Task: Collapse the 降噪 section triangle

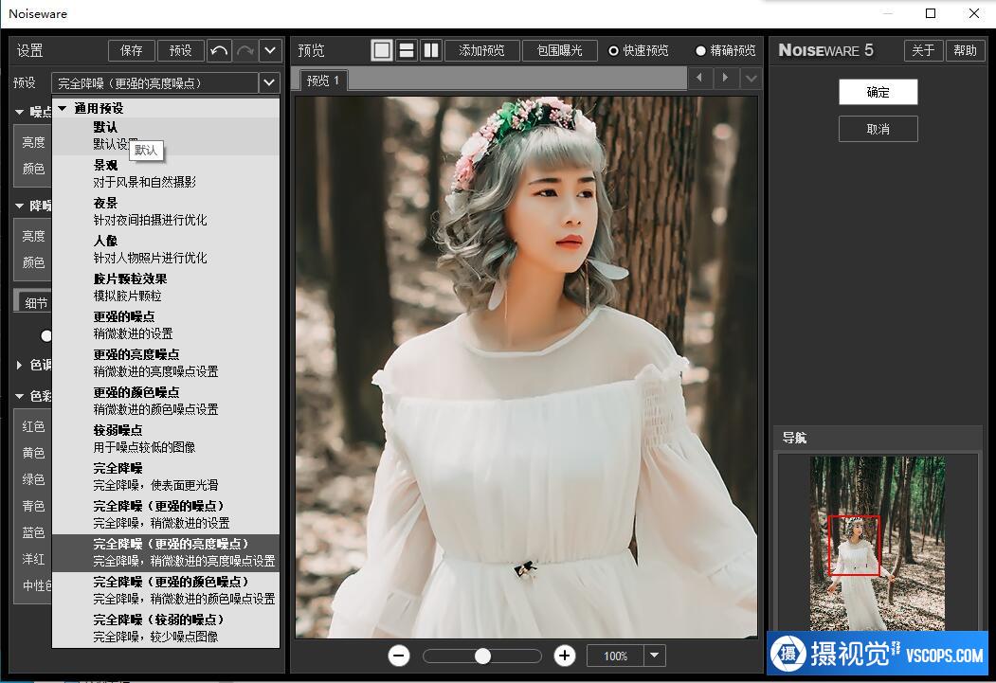Action: coord(20,207)
